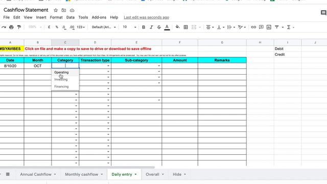Viewport: 327px width, 184px height.
Task: Select the paint format tool
Action: pos(19,27)
